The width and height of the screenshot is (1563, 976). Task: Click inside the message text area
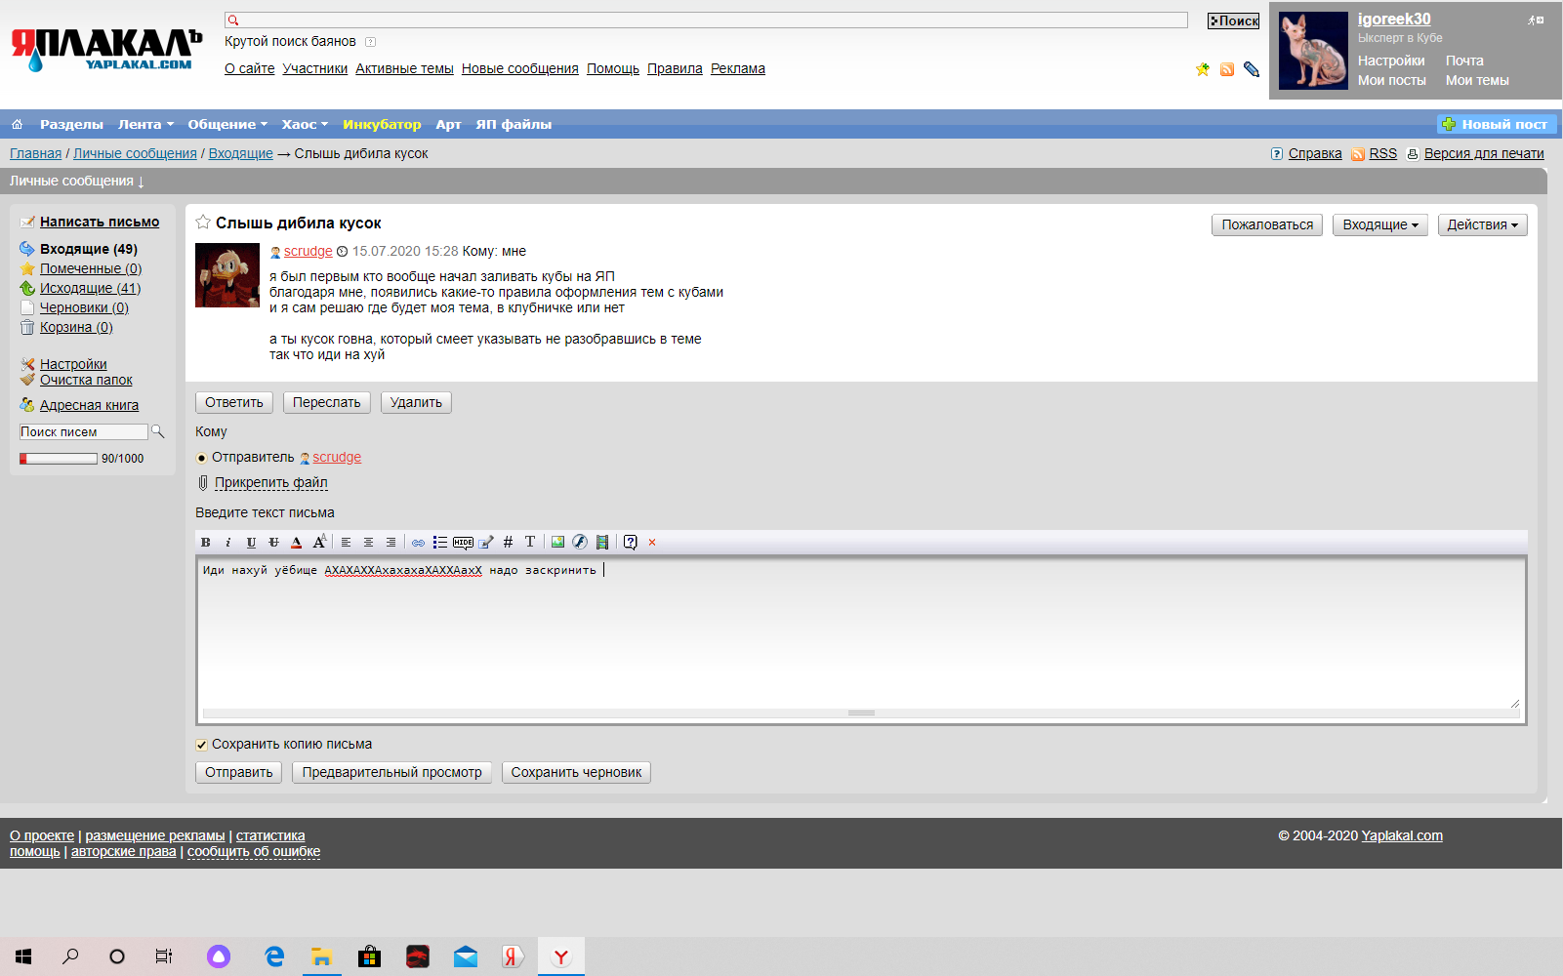click(861, 634)
